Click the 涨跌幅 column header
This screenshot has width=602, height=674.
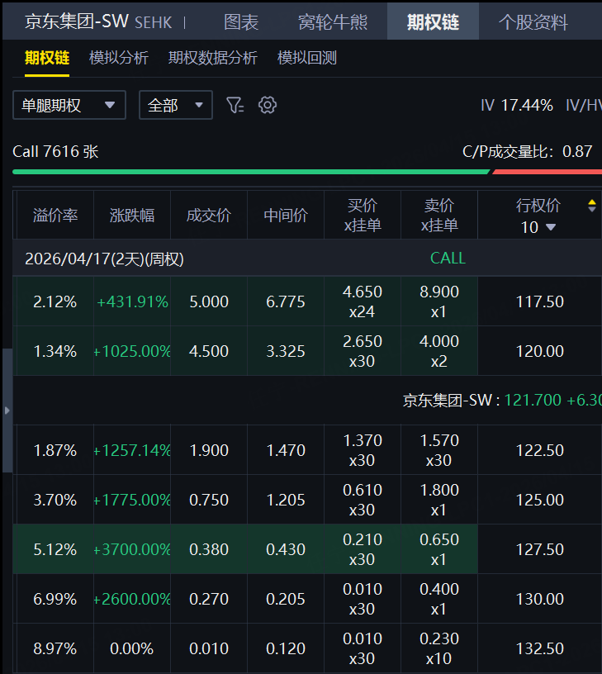[132, 216]
